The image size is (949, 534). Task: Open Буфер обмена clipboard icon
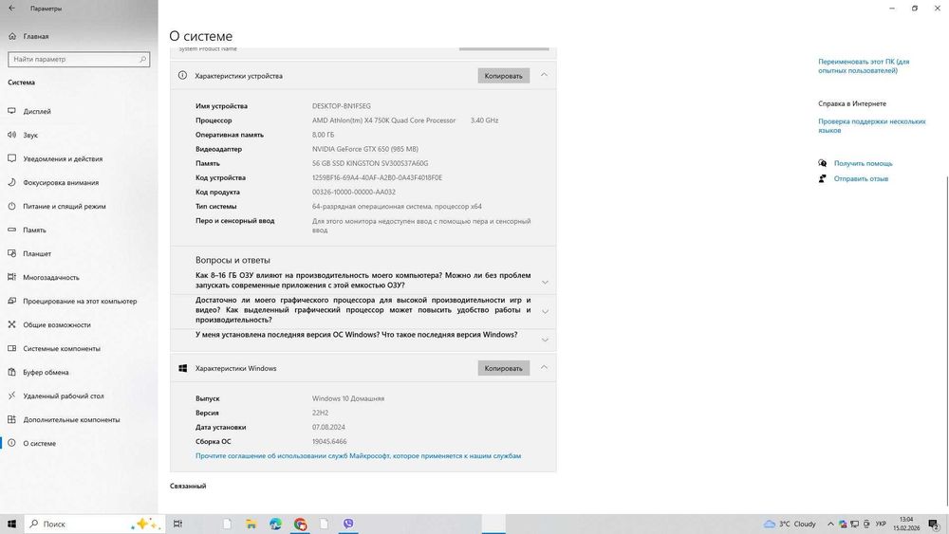[x=11, y=372]
